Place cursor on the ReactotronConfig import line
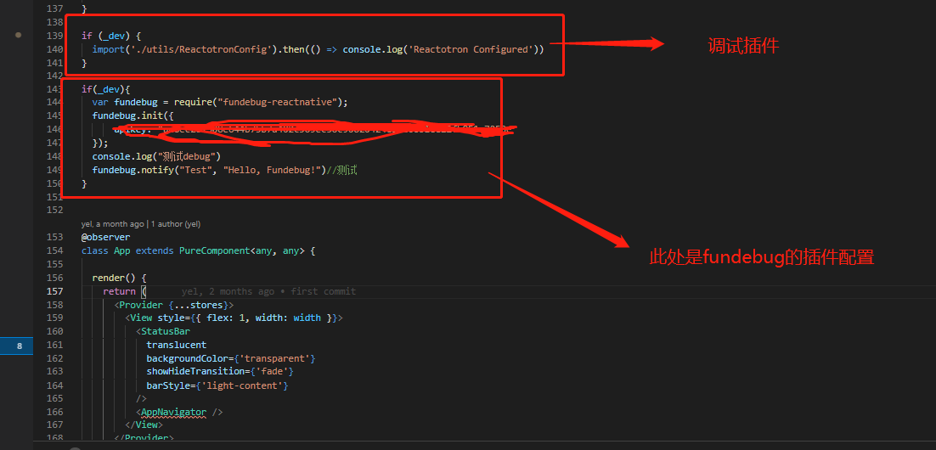Image resolution: width=936 pixels, height=450 pixels. coord(319,49)
